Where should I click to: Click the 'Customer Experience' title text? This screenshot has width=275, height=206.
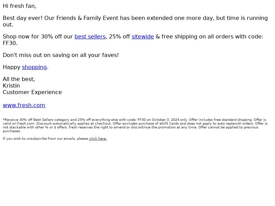(32, 92)
